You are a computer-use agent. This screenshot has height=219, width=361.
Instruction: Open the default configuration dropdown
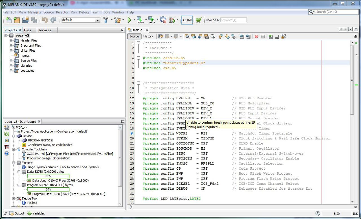98,20
